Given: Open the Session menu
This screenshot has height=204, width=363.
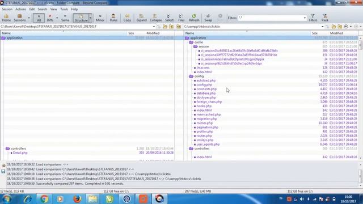Looking at the screenshot, I should coord(7,9).
